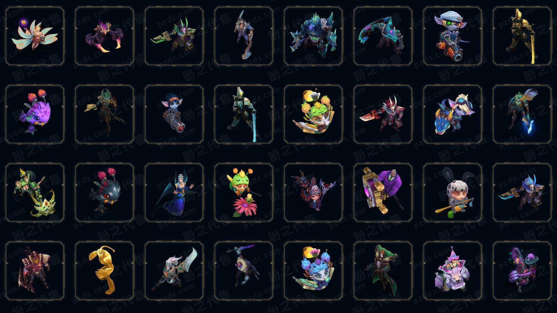Select the golden yellow blob creature skin
The width and height of the screenshot is (557, 313).
[x=104, y=271]
